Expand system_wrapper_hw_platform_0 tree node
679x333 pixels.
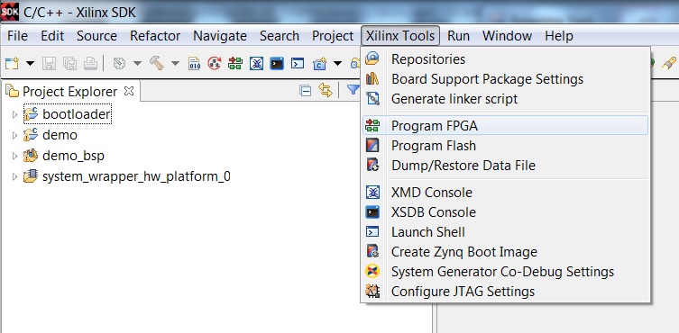14,176
